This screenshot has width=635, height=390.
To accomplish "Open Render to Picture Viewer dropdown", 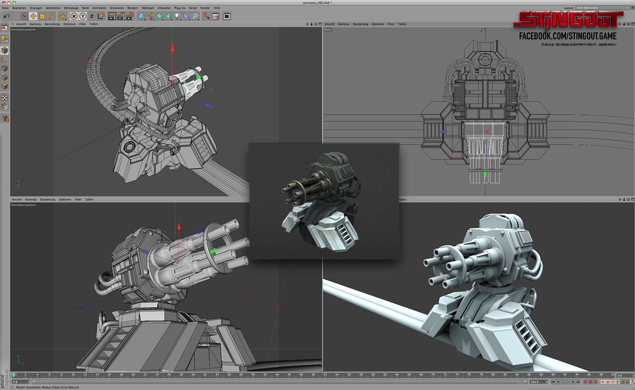I will point(120,16).
